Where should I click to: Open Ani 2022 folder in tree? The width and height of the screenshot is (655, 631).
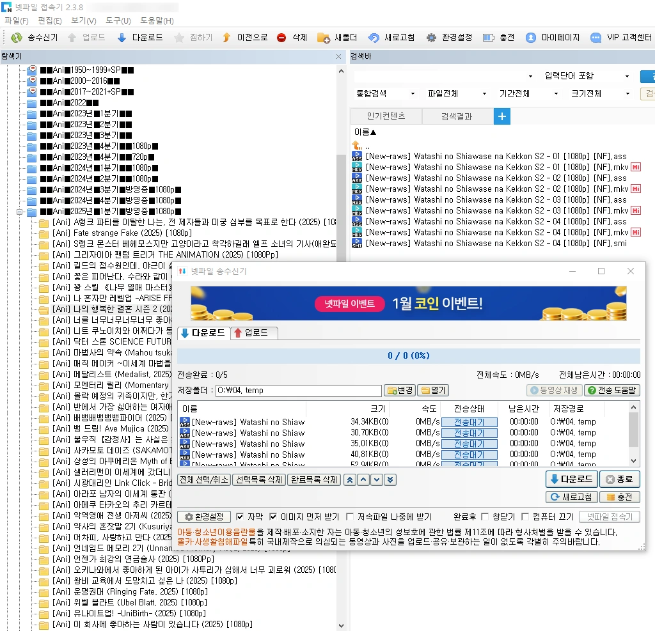coord(69,103)
